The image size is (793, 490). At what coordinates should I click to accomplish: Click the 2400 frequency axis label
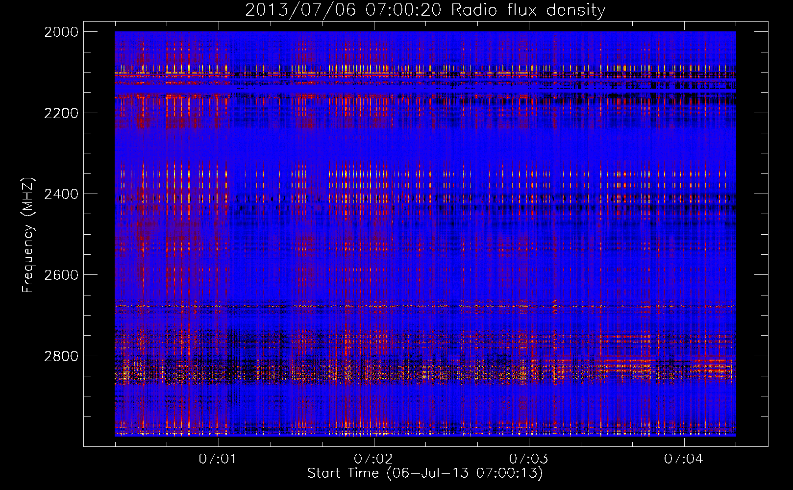point(61,194)
